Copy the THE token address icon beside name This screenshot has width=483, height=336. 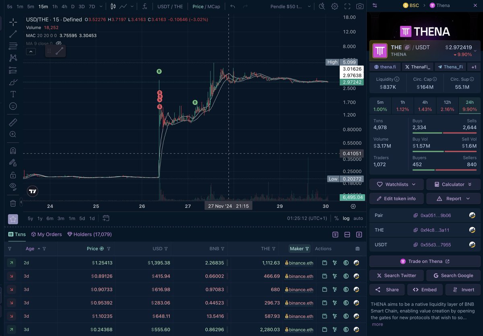click(x=407, y=47)
